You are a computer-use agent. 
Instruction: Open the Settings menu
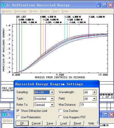coord(20,11)
